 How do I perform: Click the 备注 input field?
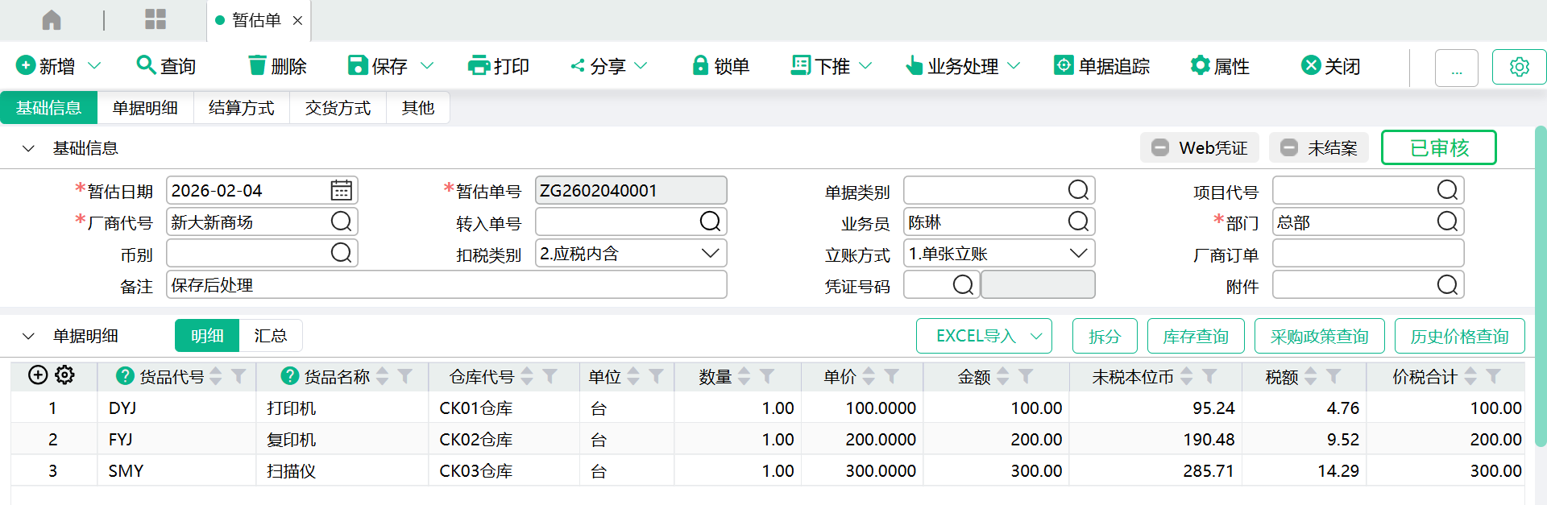point(446,285)
